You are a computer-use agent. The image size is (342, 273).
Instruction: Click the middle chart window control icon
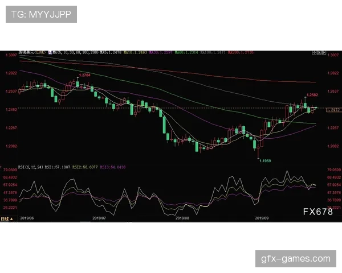[317, 52]
